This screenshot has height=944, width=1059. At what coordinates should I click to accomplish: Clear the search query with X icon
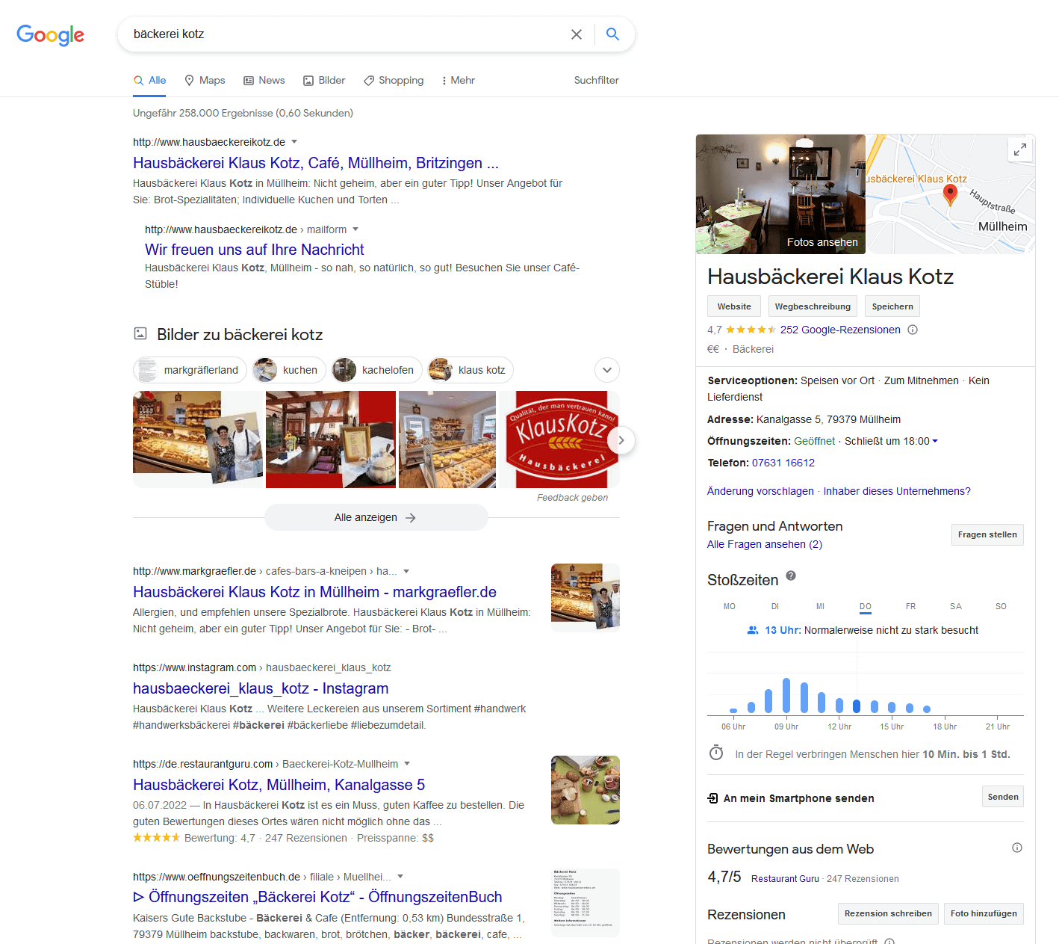(577, 34)
